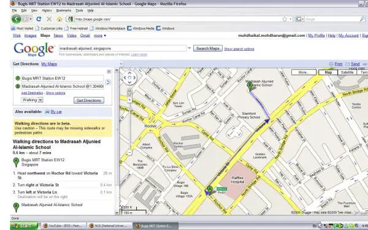Select direction step 2 Turn right at Victoria St
The height and width of the screenshot is (230, 368).
pos(62,185)
